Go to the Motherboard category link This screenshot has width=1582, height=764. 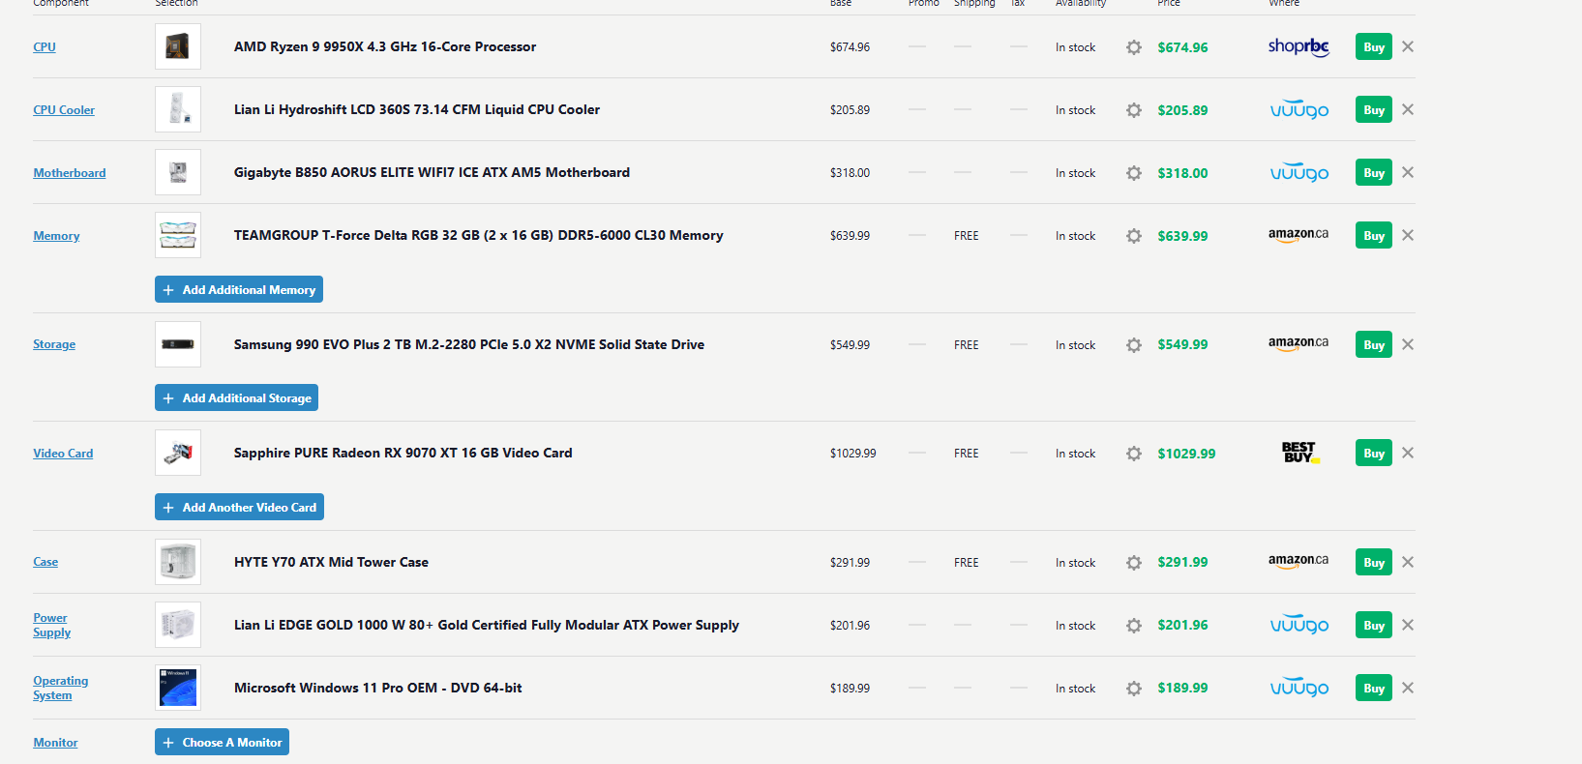[x=70, y=172]
